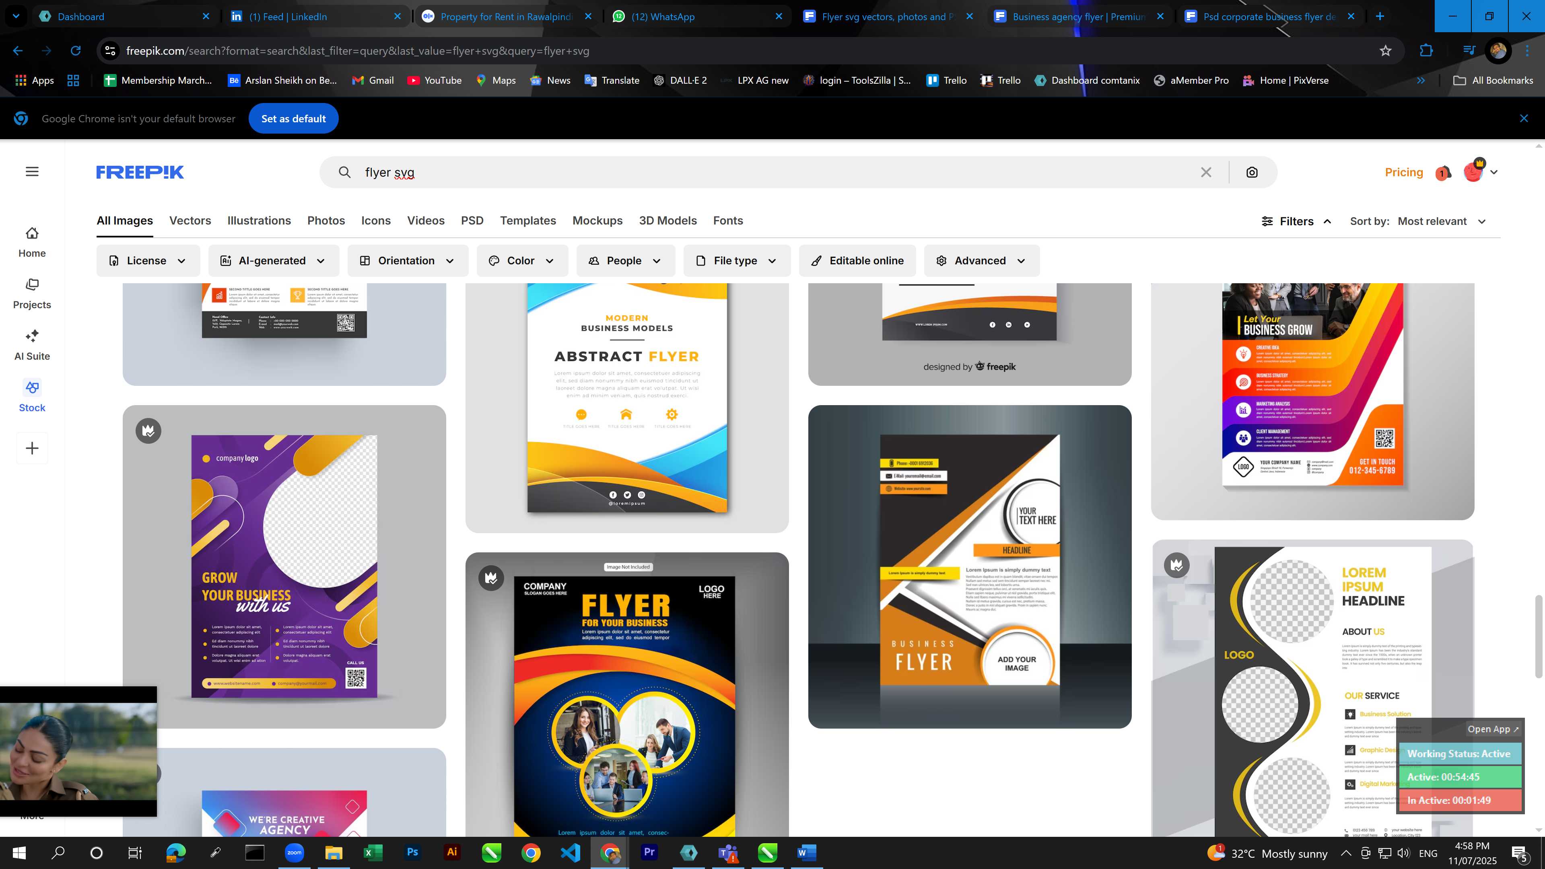Viewport: 1545px width, 869px height.
Task: Click the search magnifier icon in Freepik
Action: coord(344,172)
